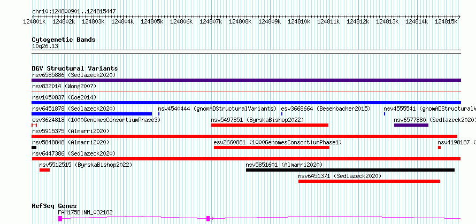Open the nsv6585886 (Sedlazeck2020) label
This screenshot has height=224, width=476.
click(x=74, y=75)
